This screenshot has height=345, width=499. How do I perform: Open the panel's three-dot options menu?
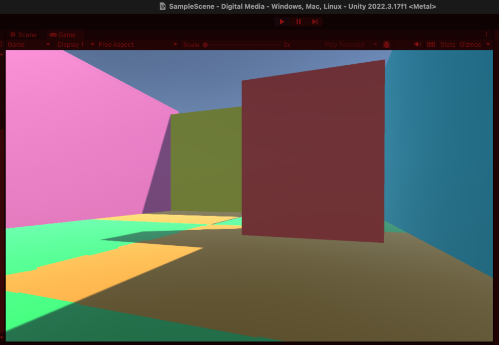[x=486, y=35]
